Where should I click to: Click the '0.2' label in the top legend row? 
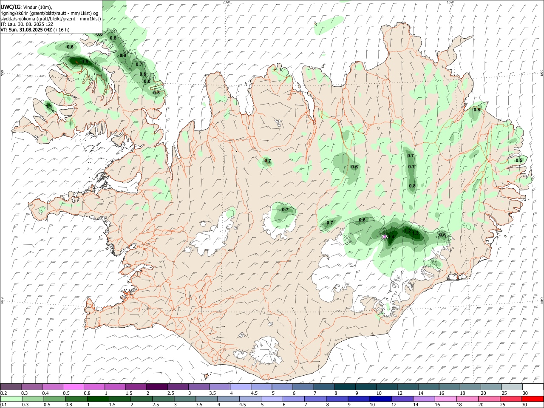coord(4,393)
